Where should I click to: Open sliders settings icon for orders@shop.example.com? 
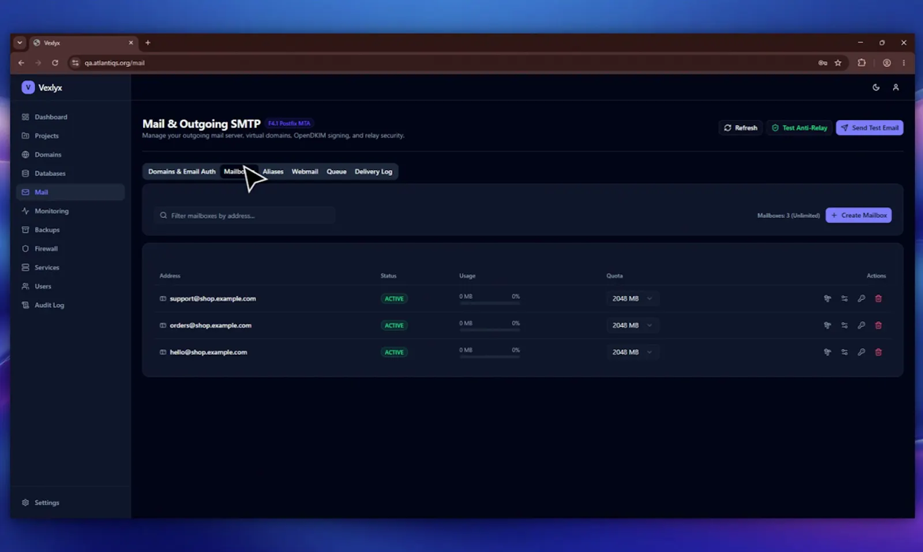pos(845,325)
